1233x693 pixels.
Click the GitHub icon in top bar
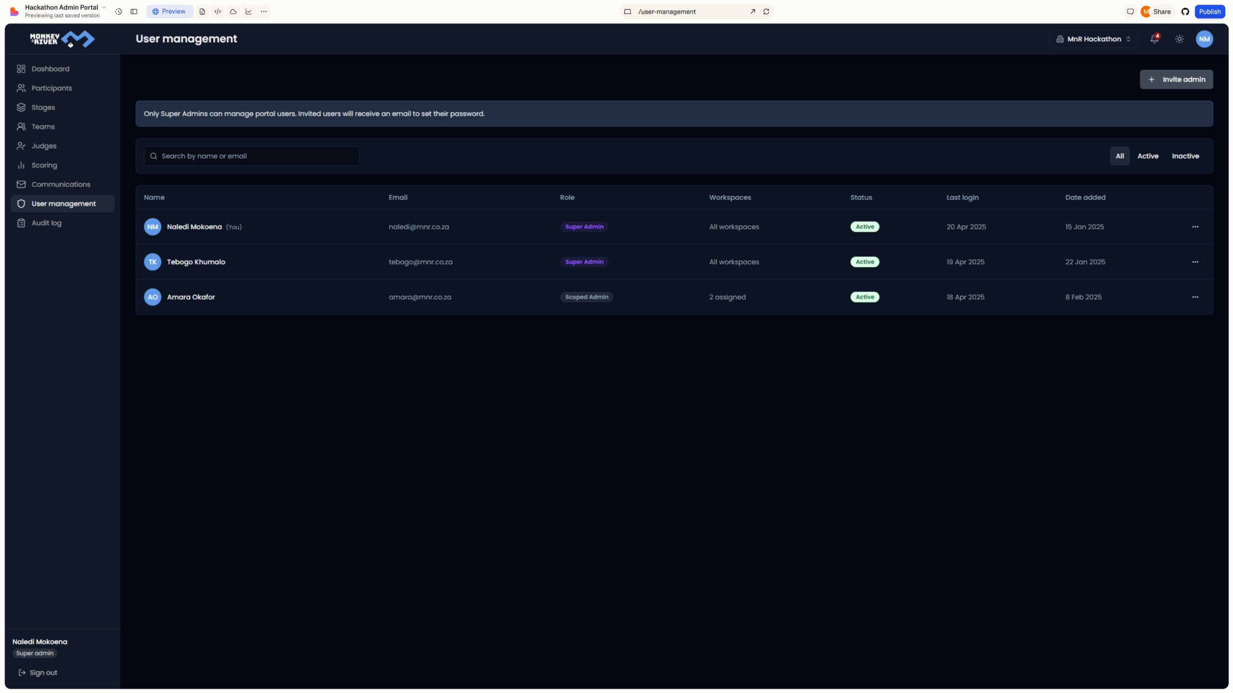click(1185, 12)
